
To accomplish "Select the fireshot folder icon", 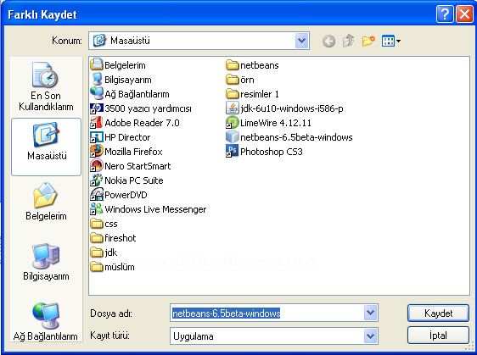I will pyautogui.click(x=97, y=238).
